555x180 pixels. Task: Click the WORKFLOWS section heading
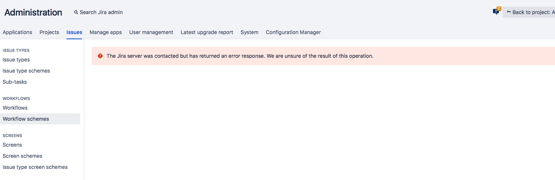16,99
